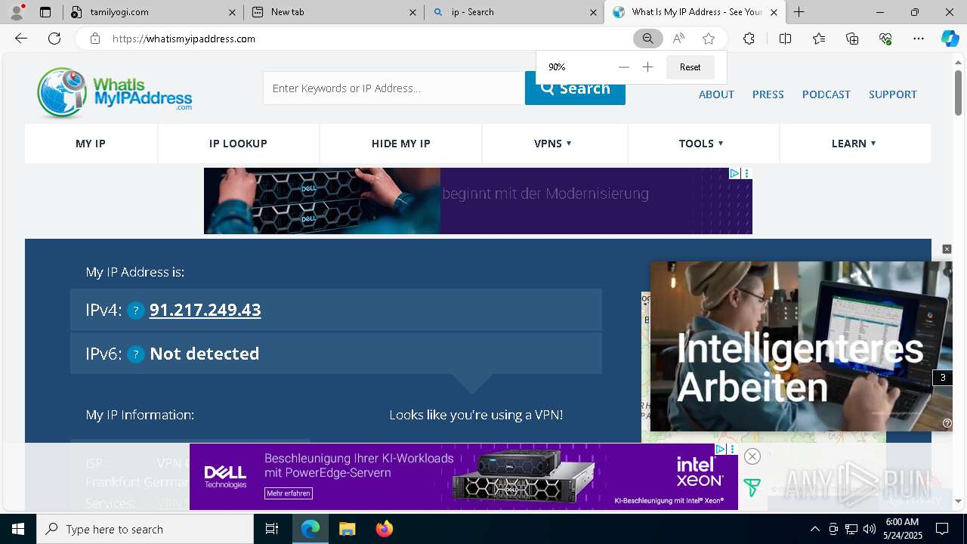
Task: Open the zoom magnifier icon in address bar
Action: 647,39
